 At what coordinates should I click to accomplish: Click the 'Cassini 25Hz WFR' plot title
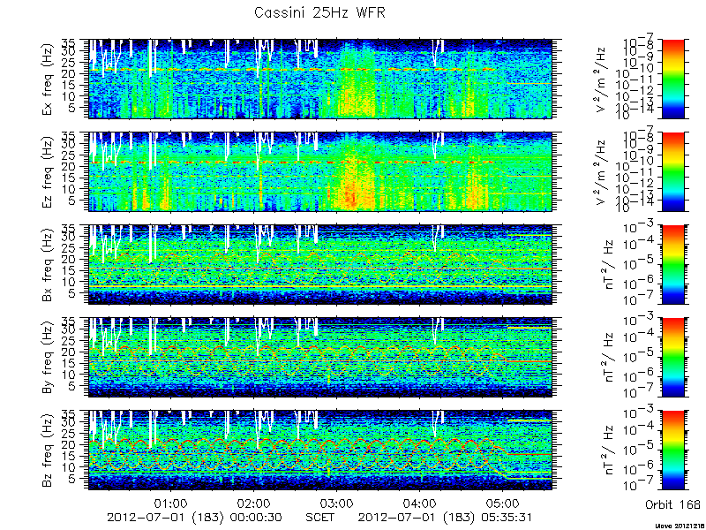[319, 12]
